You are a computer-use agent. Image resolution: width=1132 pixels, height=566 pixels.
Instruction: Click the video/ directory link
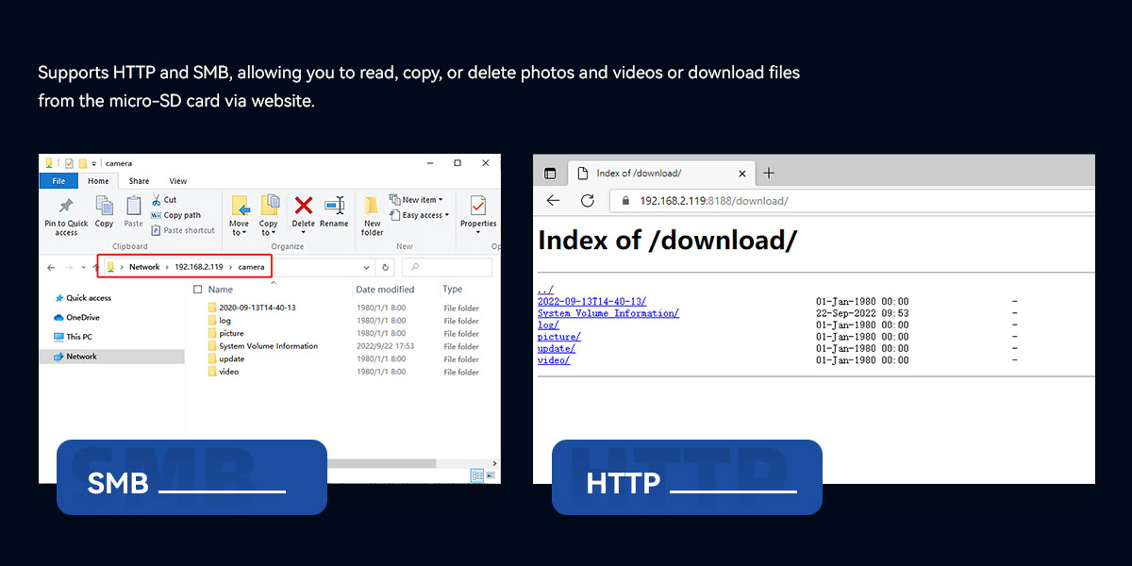(x=554, y=360)
